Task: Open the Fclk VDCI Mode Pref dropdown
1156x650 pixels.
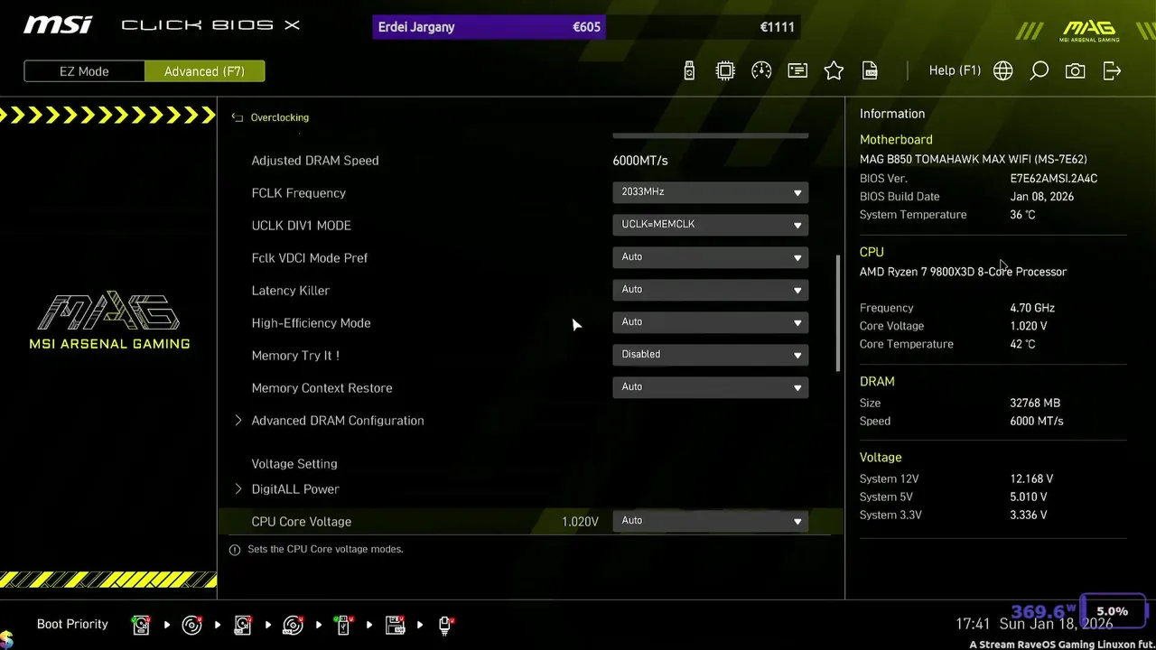Action: point(710,257)
